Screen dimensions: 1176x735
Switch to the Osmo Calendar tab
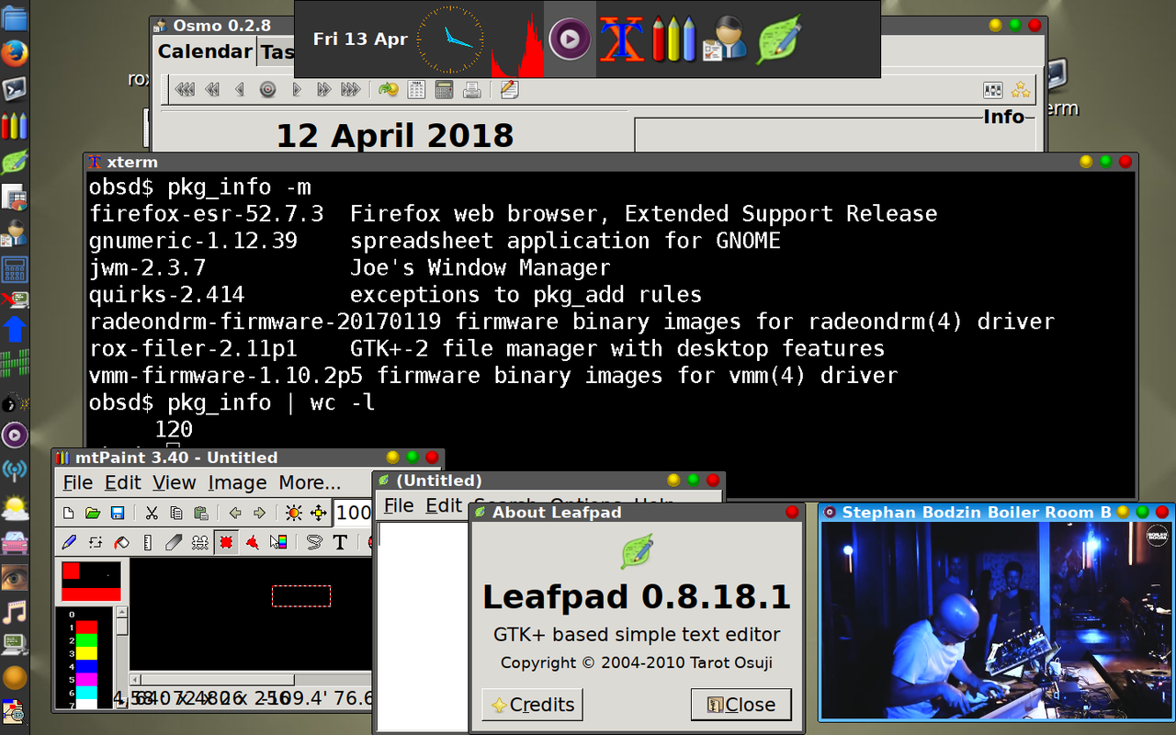click(x=205, y=51)
